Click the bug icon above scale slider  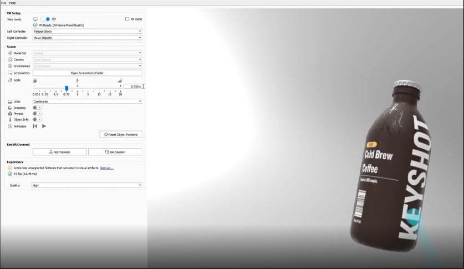[x=35, y=81]
